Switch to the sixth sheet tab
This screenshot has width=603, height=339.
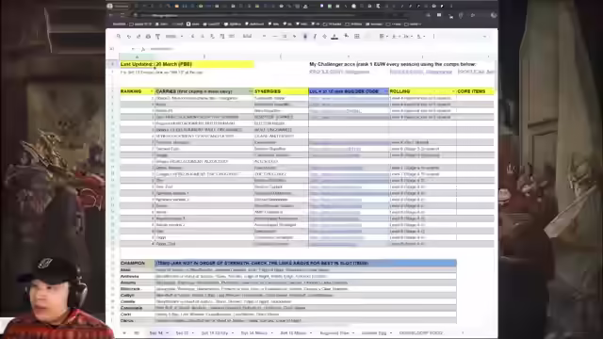click(x=334, y=332)
